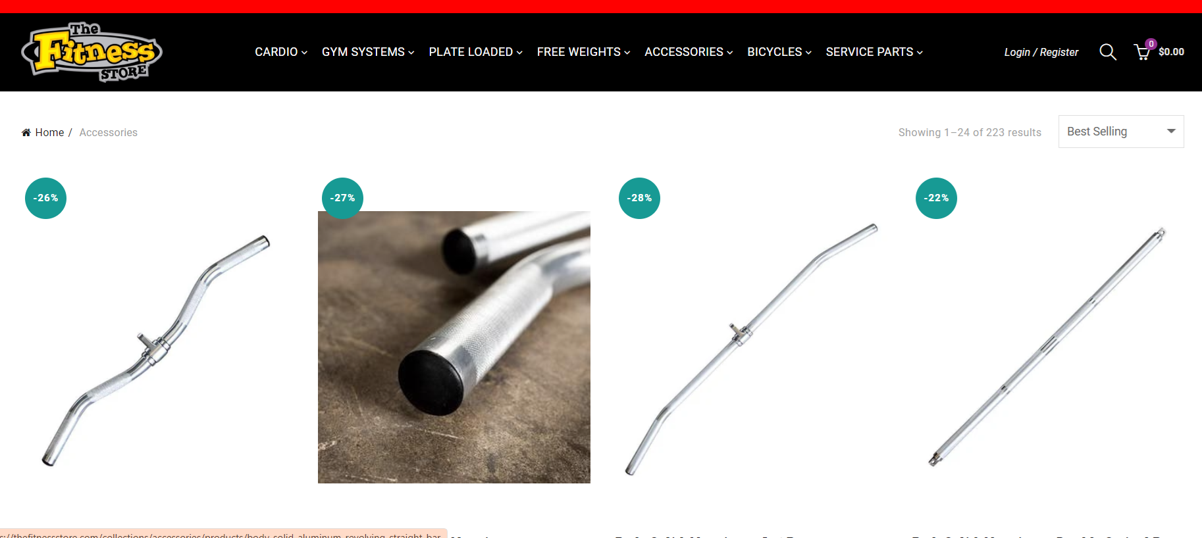Expand the Cardio menu
Image resolution: width=1202 pixels, height=538 pixels.
click(281, 52)
